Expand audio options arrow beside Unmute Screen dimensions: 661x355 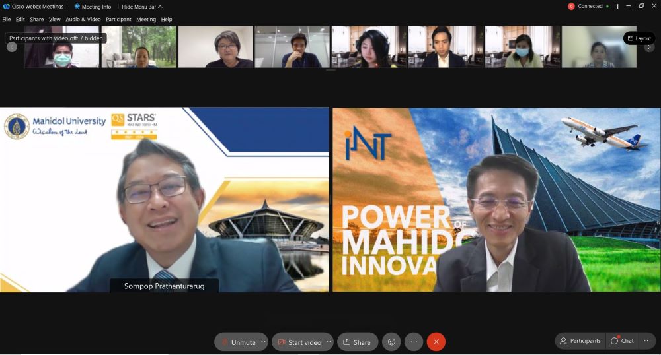[x=263, y=342]
